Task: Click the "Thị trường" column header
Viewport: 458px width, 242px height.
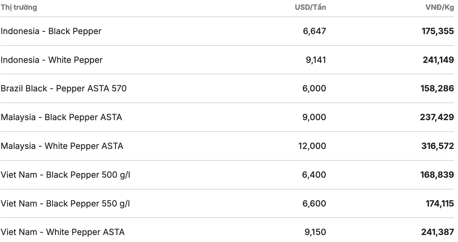Action: 19,7
